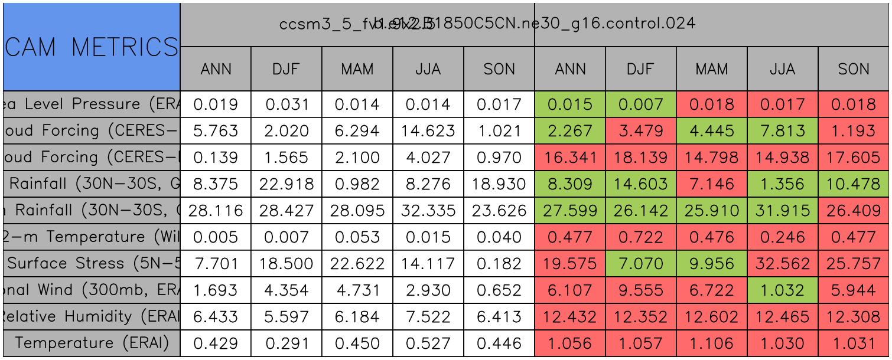Screen dimensions: 892x360
Task: Click the green cell with value 1.032
Action: tap(783, 290)
